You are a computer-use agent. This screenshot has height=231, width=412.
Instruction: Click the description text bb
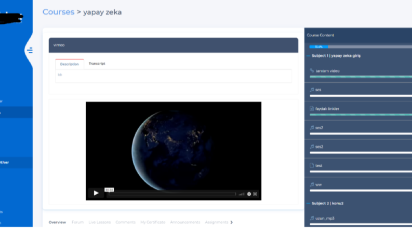[60, 75]
